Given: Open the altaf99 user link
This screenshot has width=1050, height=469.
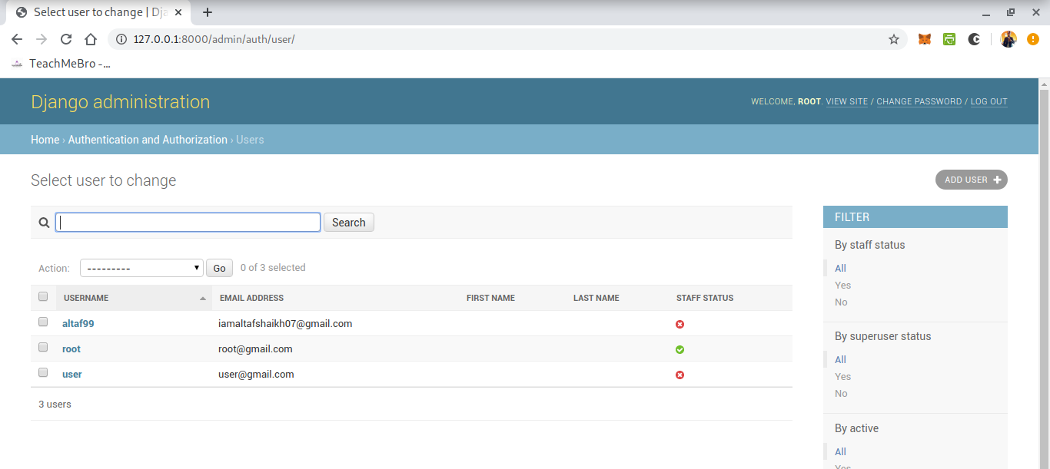Looking at the screenshot, I should (x=78, y=324).
